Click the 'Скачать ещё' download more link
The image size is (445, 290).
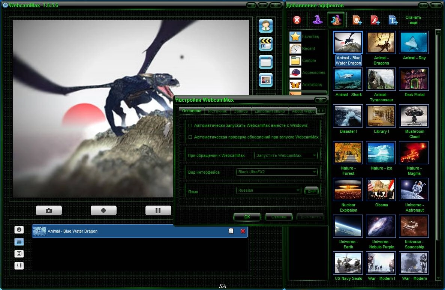click(x=413, y=20)
